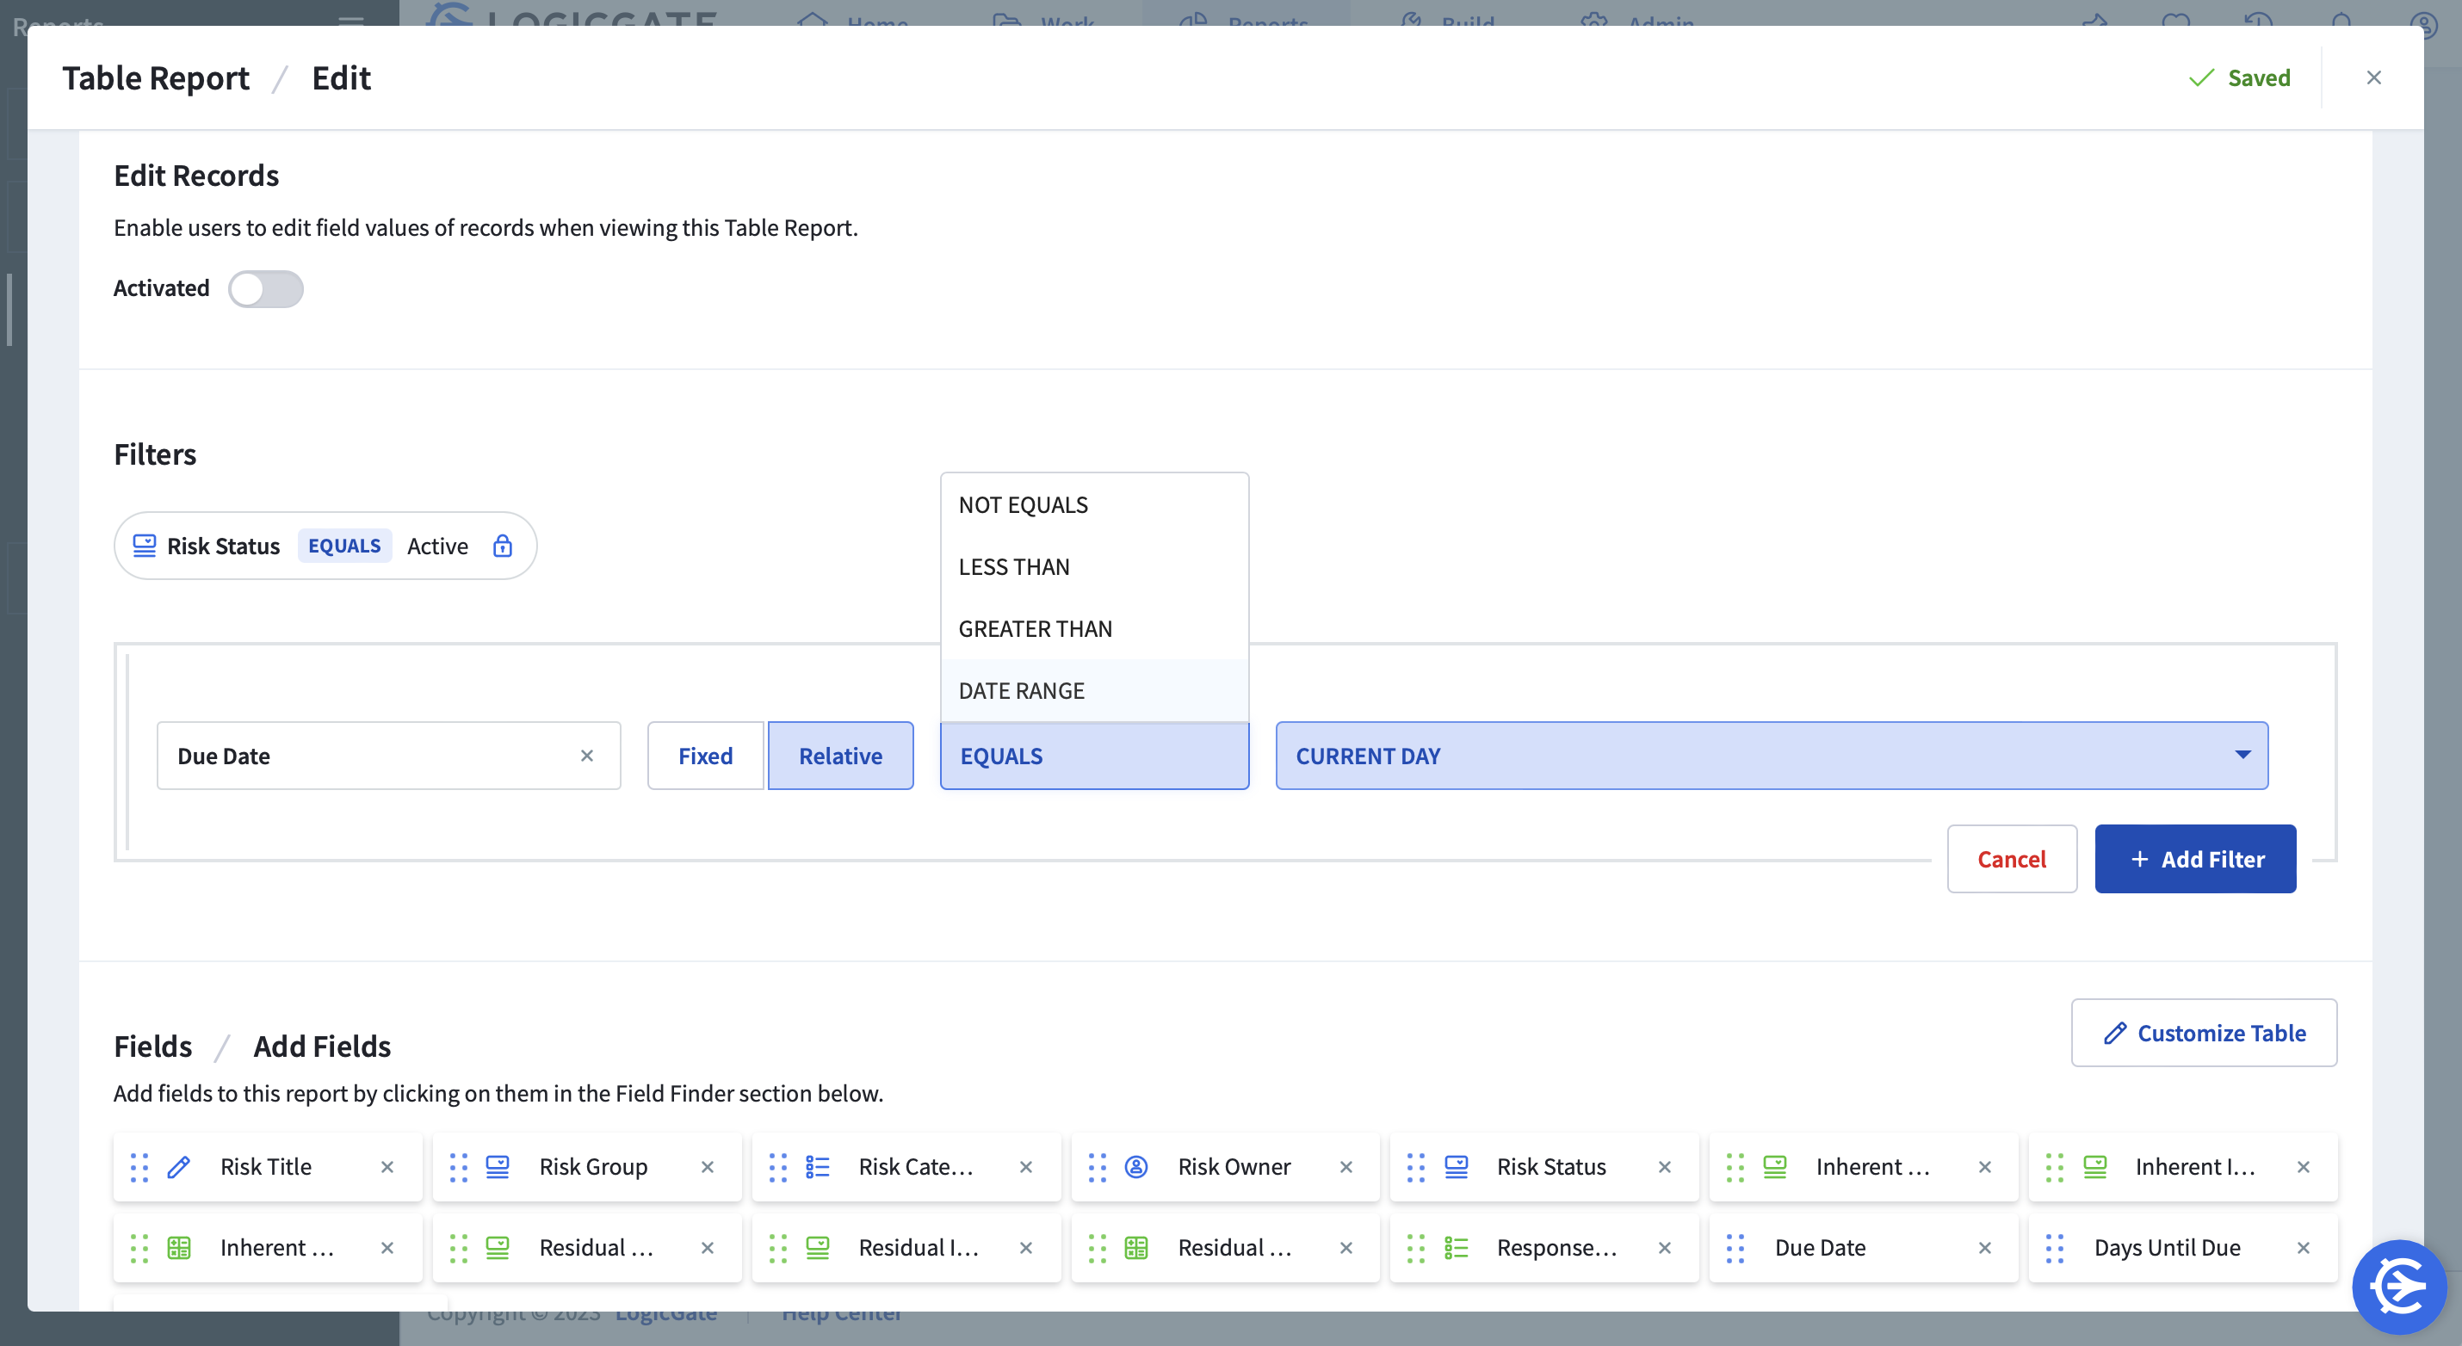Click the pencil icon in Customize Table
Screen dimensions: 2462x1346
2114,1033
